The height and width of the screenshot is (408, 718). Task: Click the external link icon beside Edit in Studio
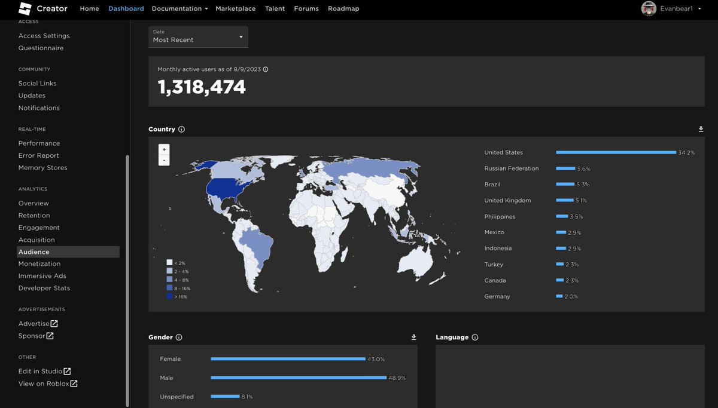coord(68,371)
